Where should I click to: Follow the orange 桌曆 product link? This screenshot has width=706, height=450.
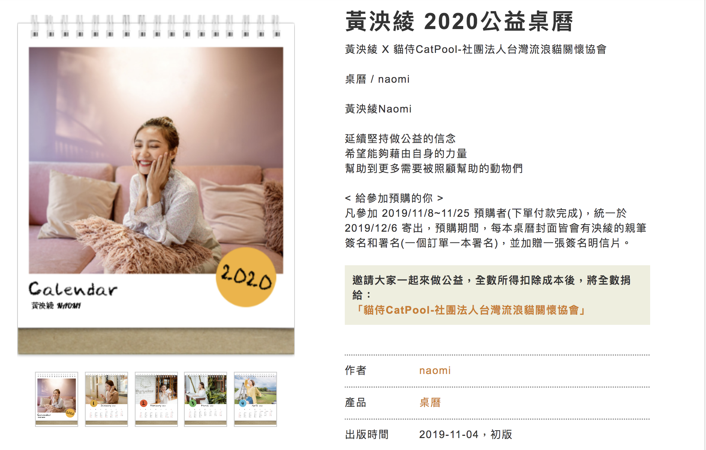click(x=430, y=403)
